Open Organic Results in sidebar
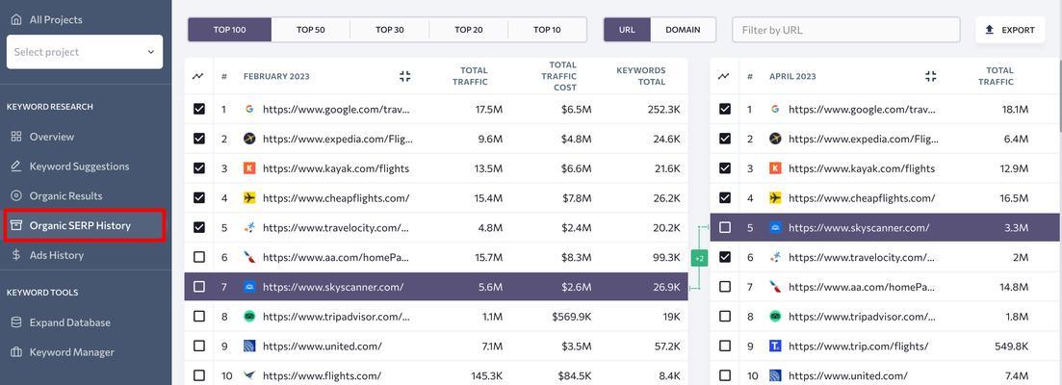The image size is (1062, 385). [x=65, y=196]
